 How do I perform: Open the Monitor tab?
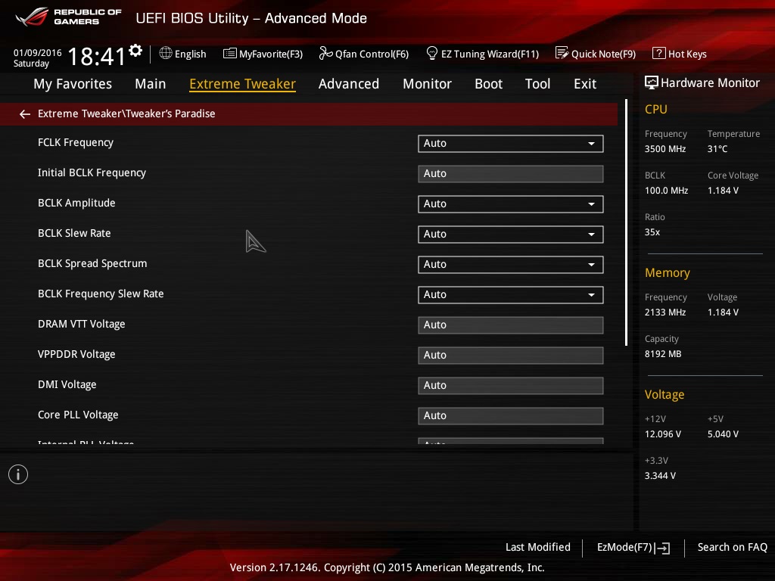click(x=427, y=84)
